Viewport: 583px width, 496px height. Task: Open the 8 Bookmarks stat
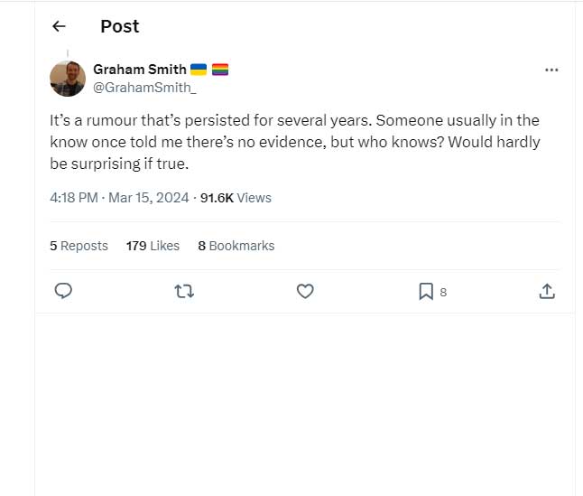[236, 246]
